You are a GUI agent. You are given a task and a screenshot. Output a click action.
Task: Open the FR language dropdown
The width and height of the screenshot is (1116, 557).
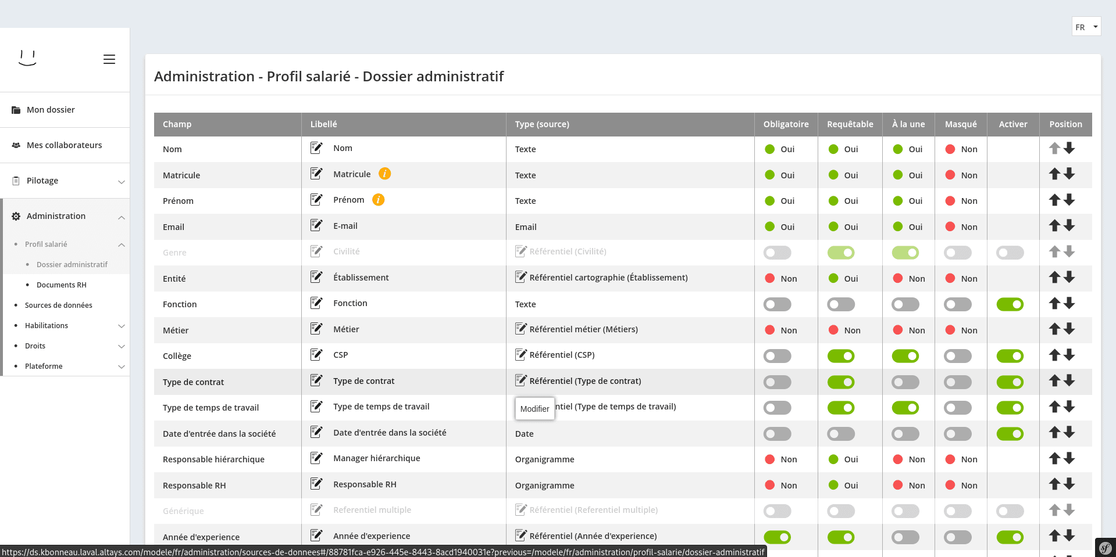pos(1086,27)
